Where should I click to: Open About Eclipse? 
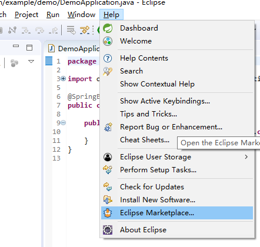click(x=177, y=230)
